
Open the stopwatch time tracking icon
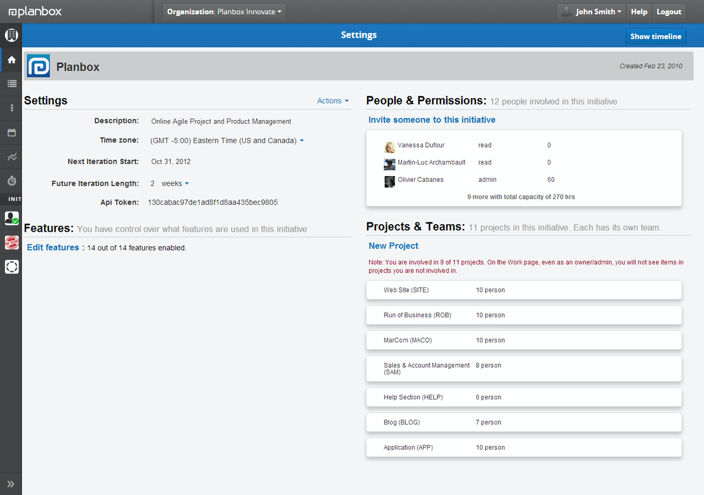pos(12,181)
